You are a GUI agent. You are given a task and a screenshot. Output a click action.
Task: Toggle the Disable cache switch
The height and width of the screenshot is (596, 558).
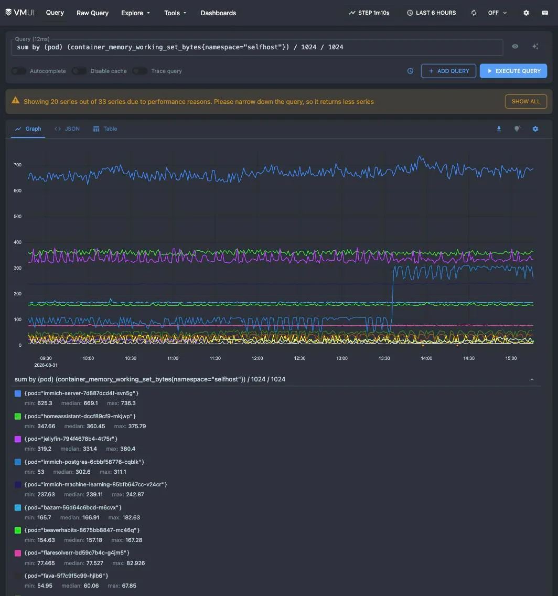(x=79, y=71)
